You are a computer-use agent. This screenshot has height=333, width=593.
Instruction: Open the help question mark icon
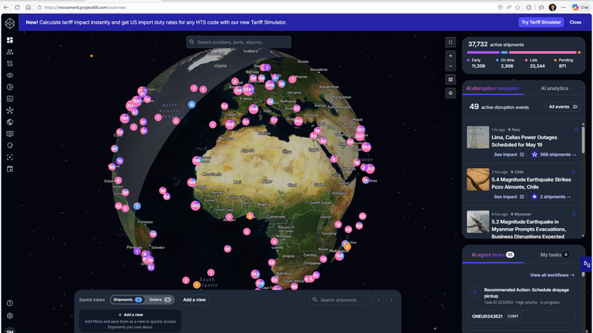9,303
